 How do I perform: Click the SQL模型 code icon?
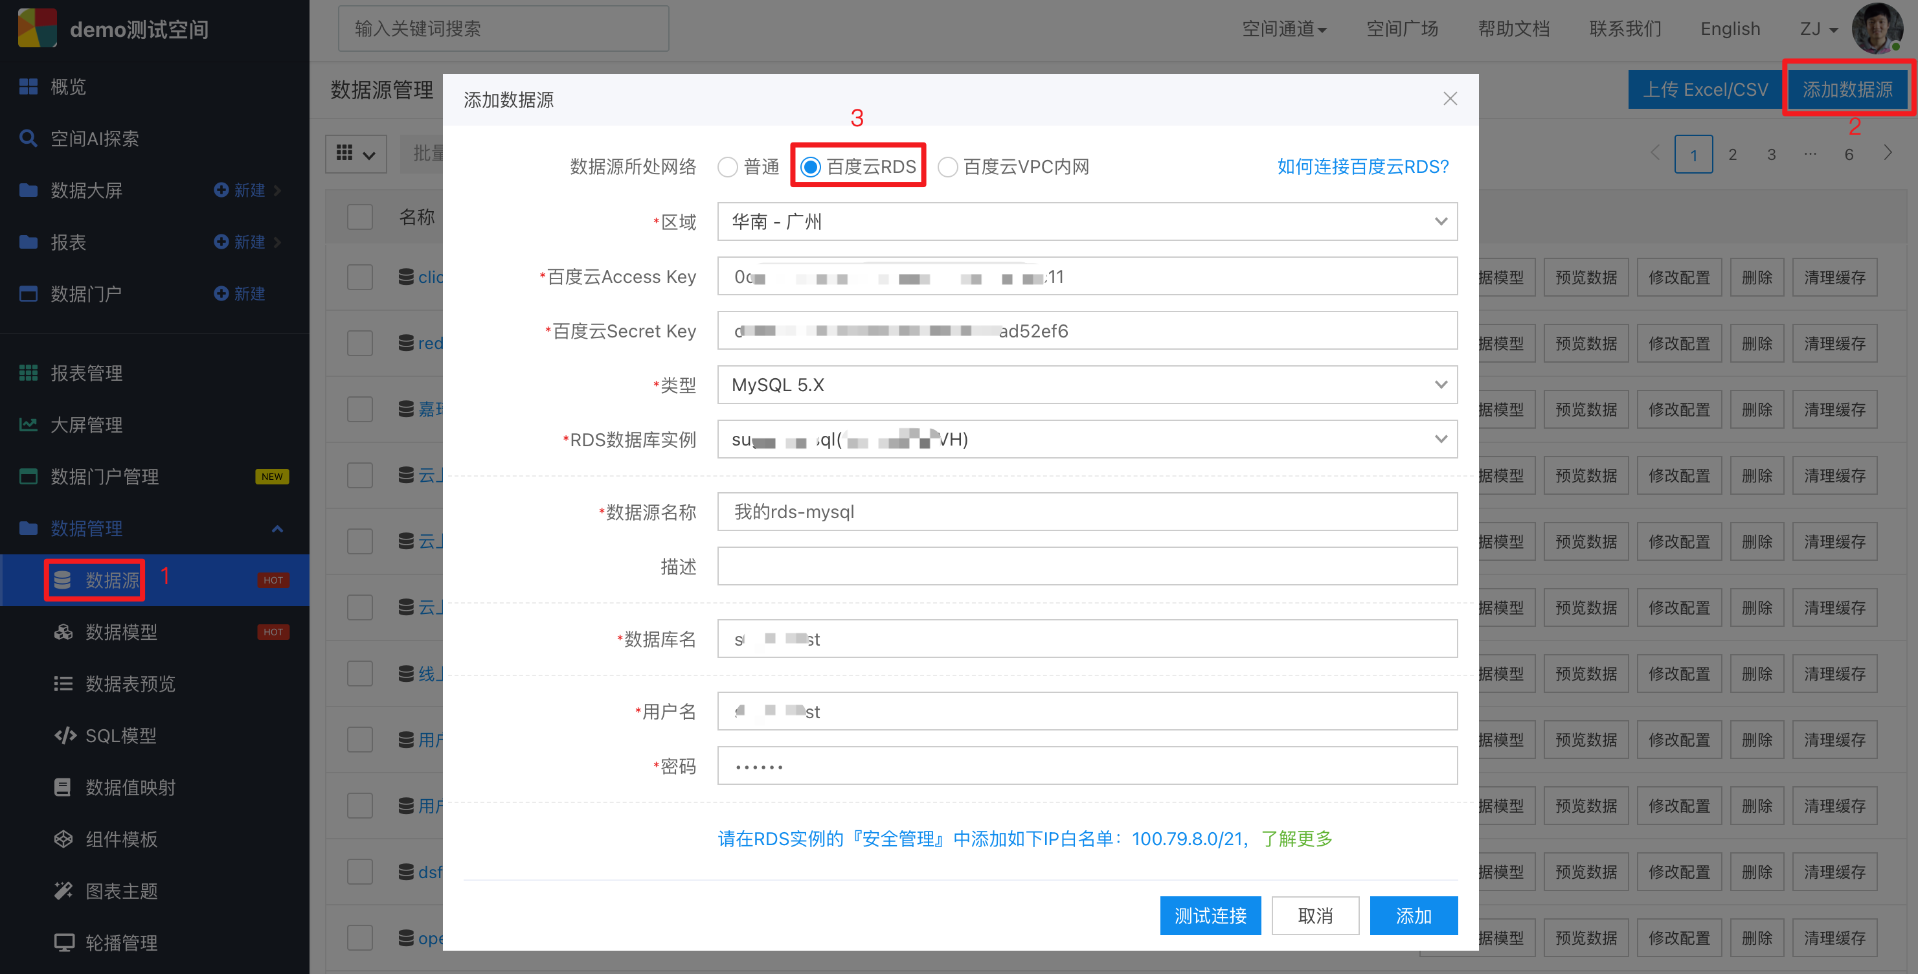(x=65, y=735)
